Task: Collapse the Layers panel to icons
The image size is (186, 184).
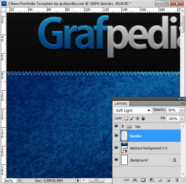Action: pyautogui.click(x=179, y=99)
